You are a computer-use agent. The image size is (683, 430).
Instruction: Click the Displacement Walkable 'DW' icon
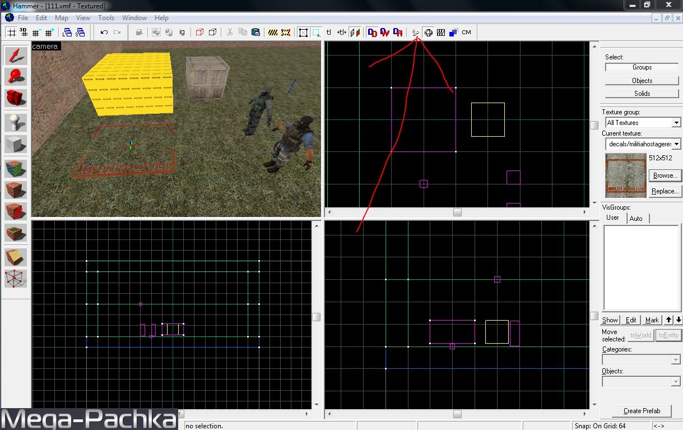click(x=385, y=33)
